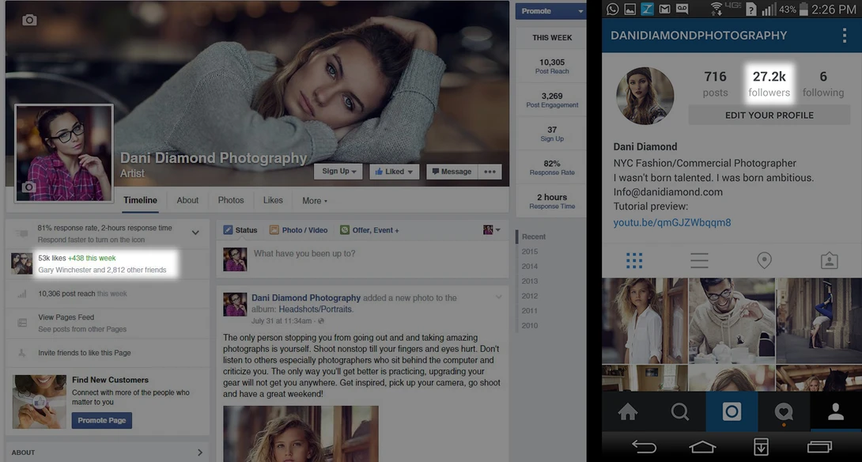Open Instagram home feed icon
Viewport: 862px width, 462px height.
click(x=627, y=411)
